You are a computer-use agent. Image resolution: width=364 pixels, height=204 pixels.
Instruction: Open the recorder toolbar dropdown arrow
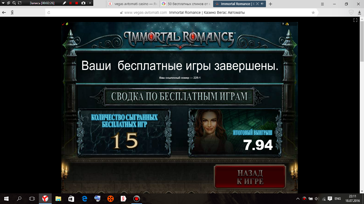3,3
